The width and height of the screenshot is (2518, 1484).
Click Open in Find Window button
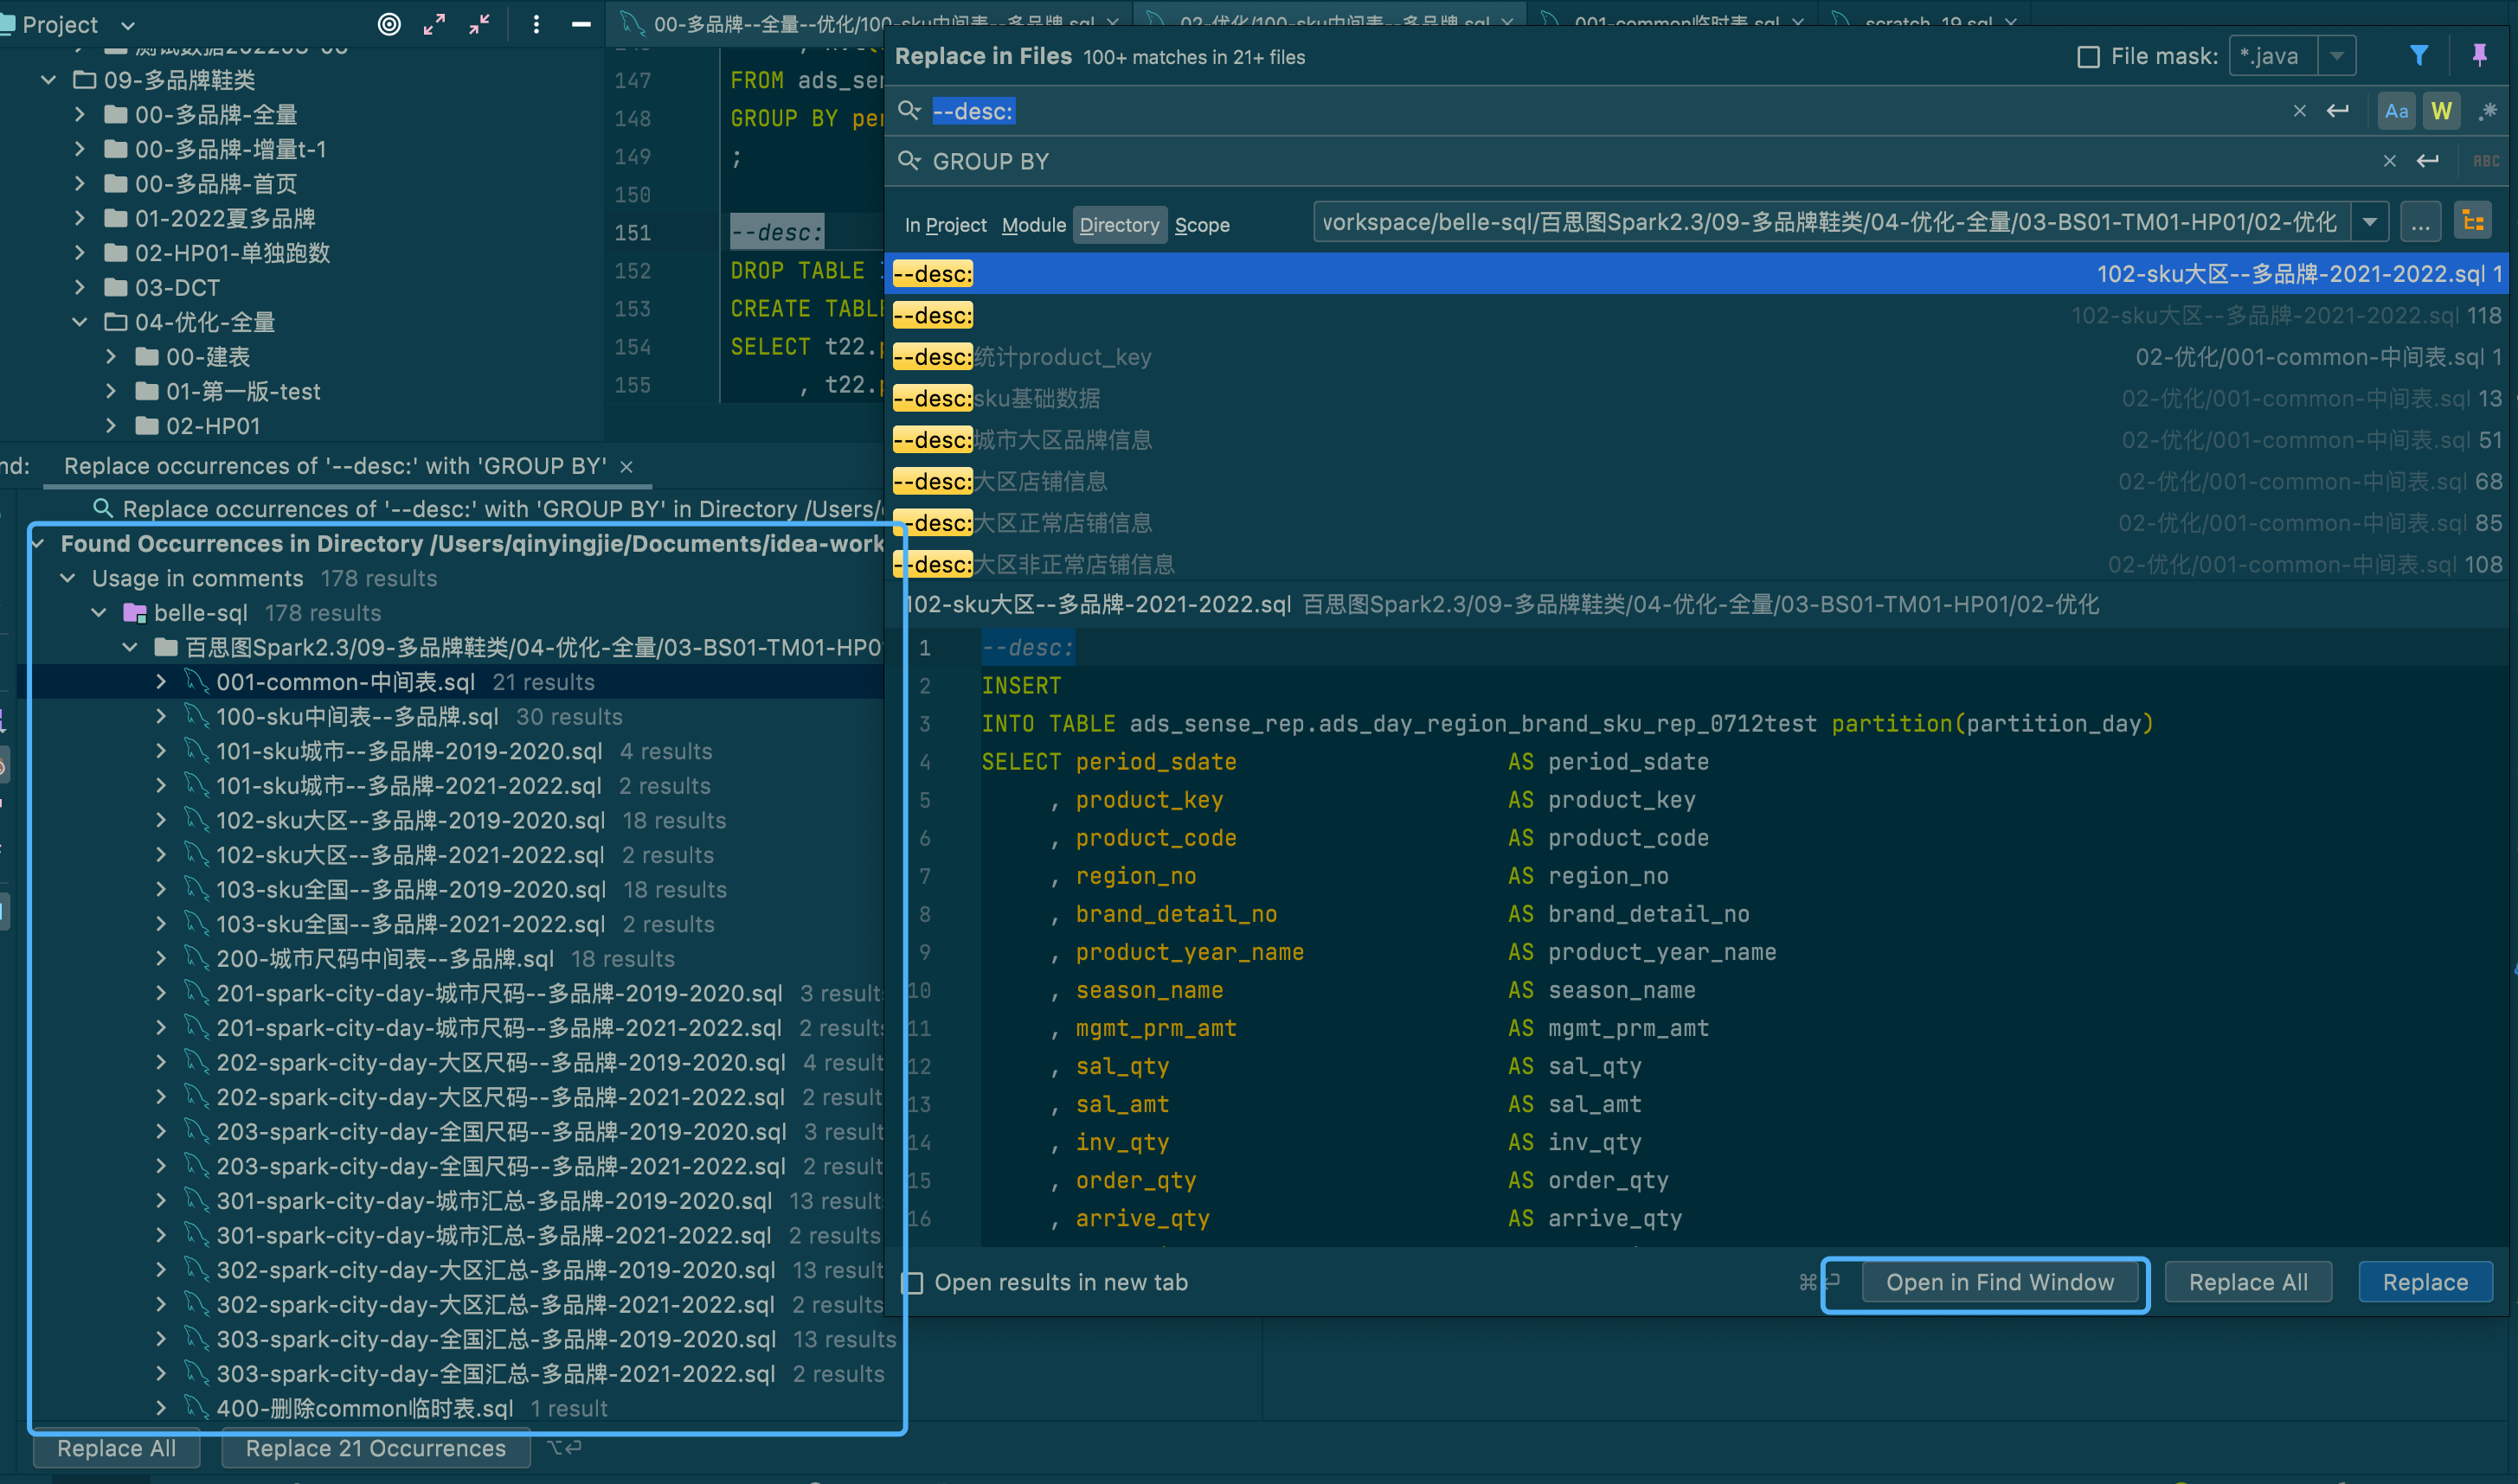(x=1999, y=1281)
